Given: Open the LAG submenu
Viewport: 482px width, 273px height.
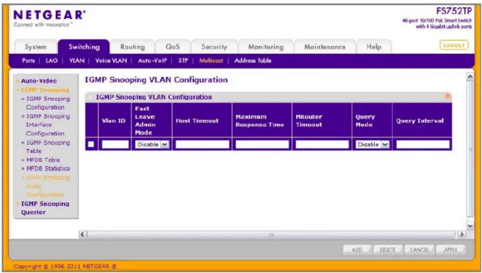Looking at the screenshot, I should (52, 61).
